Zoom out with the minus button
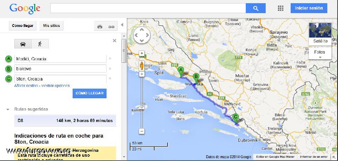 (x=142, y=131)
